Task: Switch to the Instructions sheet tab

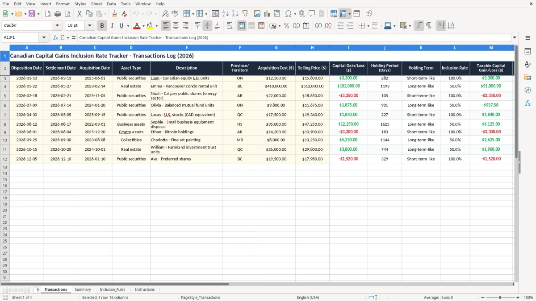Action: click(145, 289)
